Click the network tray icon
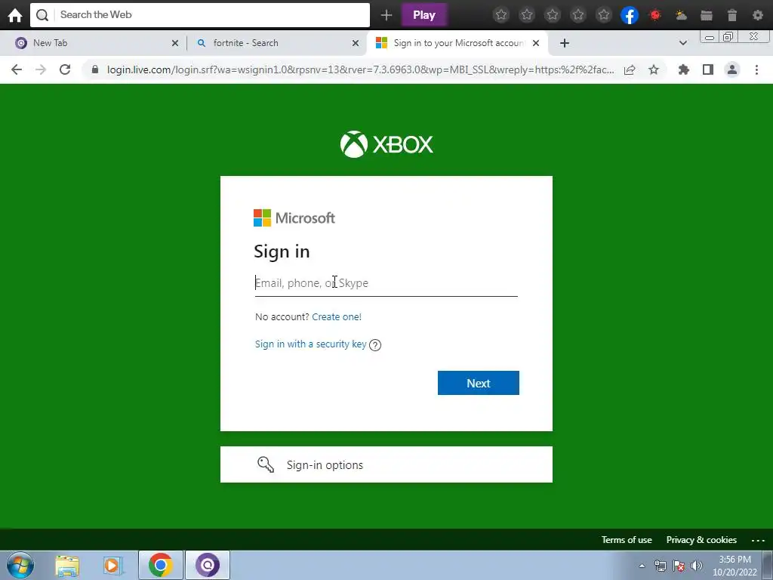This screenshot has width=773, height=580. [660, 566]
